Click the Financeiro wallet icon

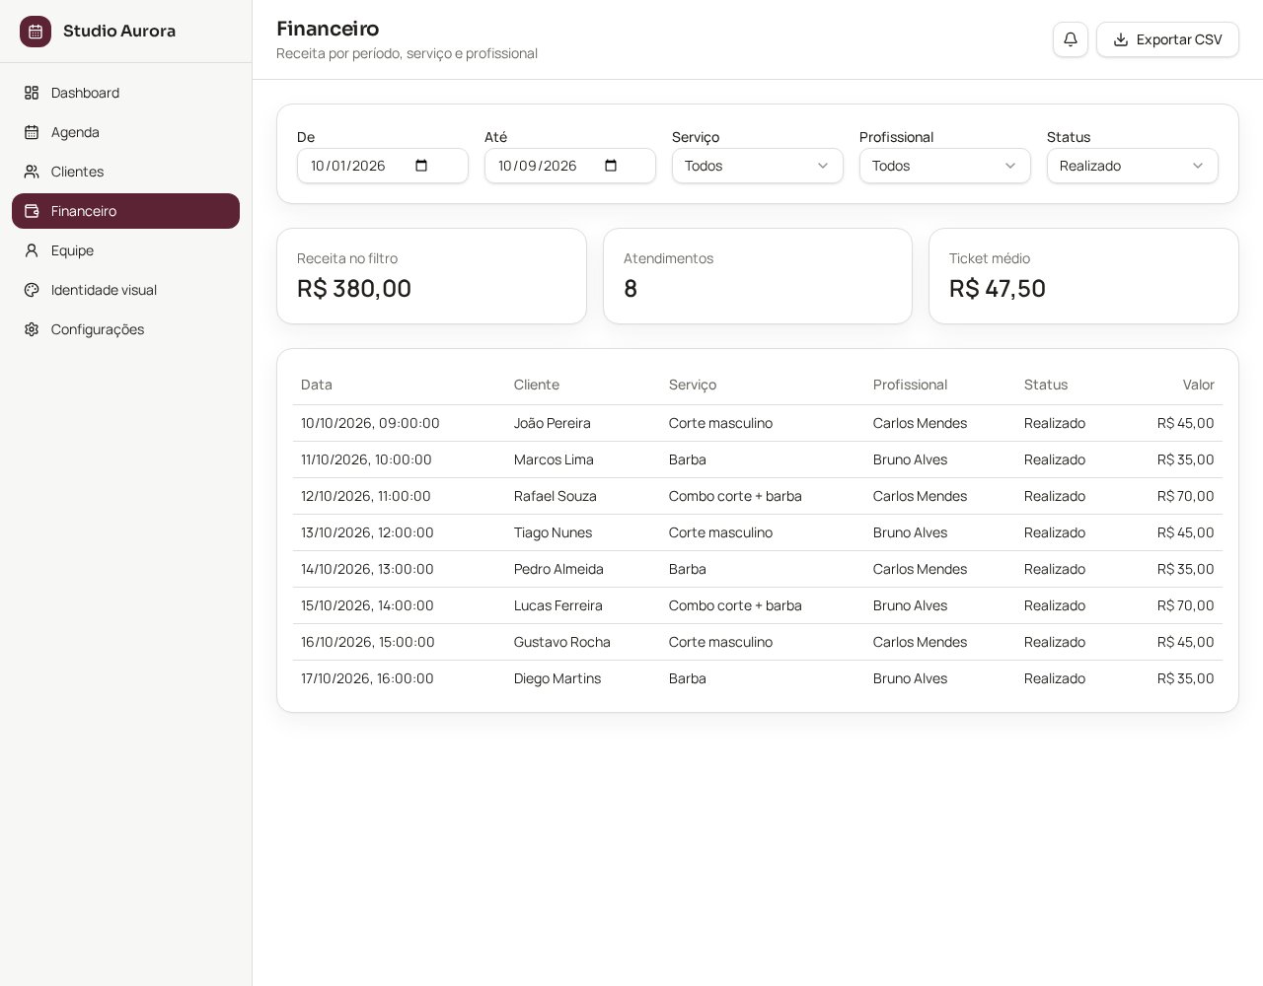(x=32, y=211)
